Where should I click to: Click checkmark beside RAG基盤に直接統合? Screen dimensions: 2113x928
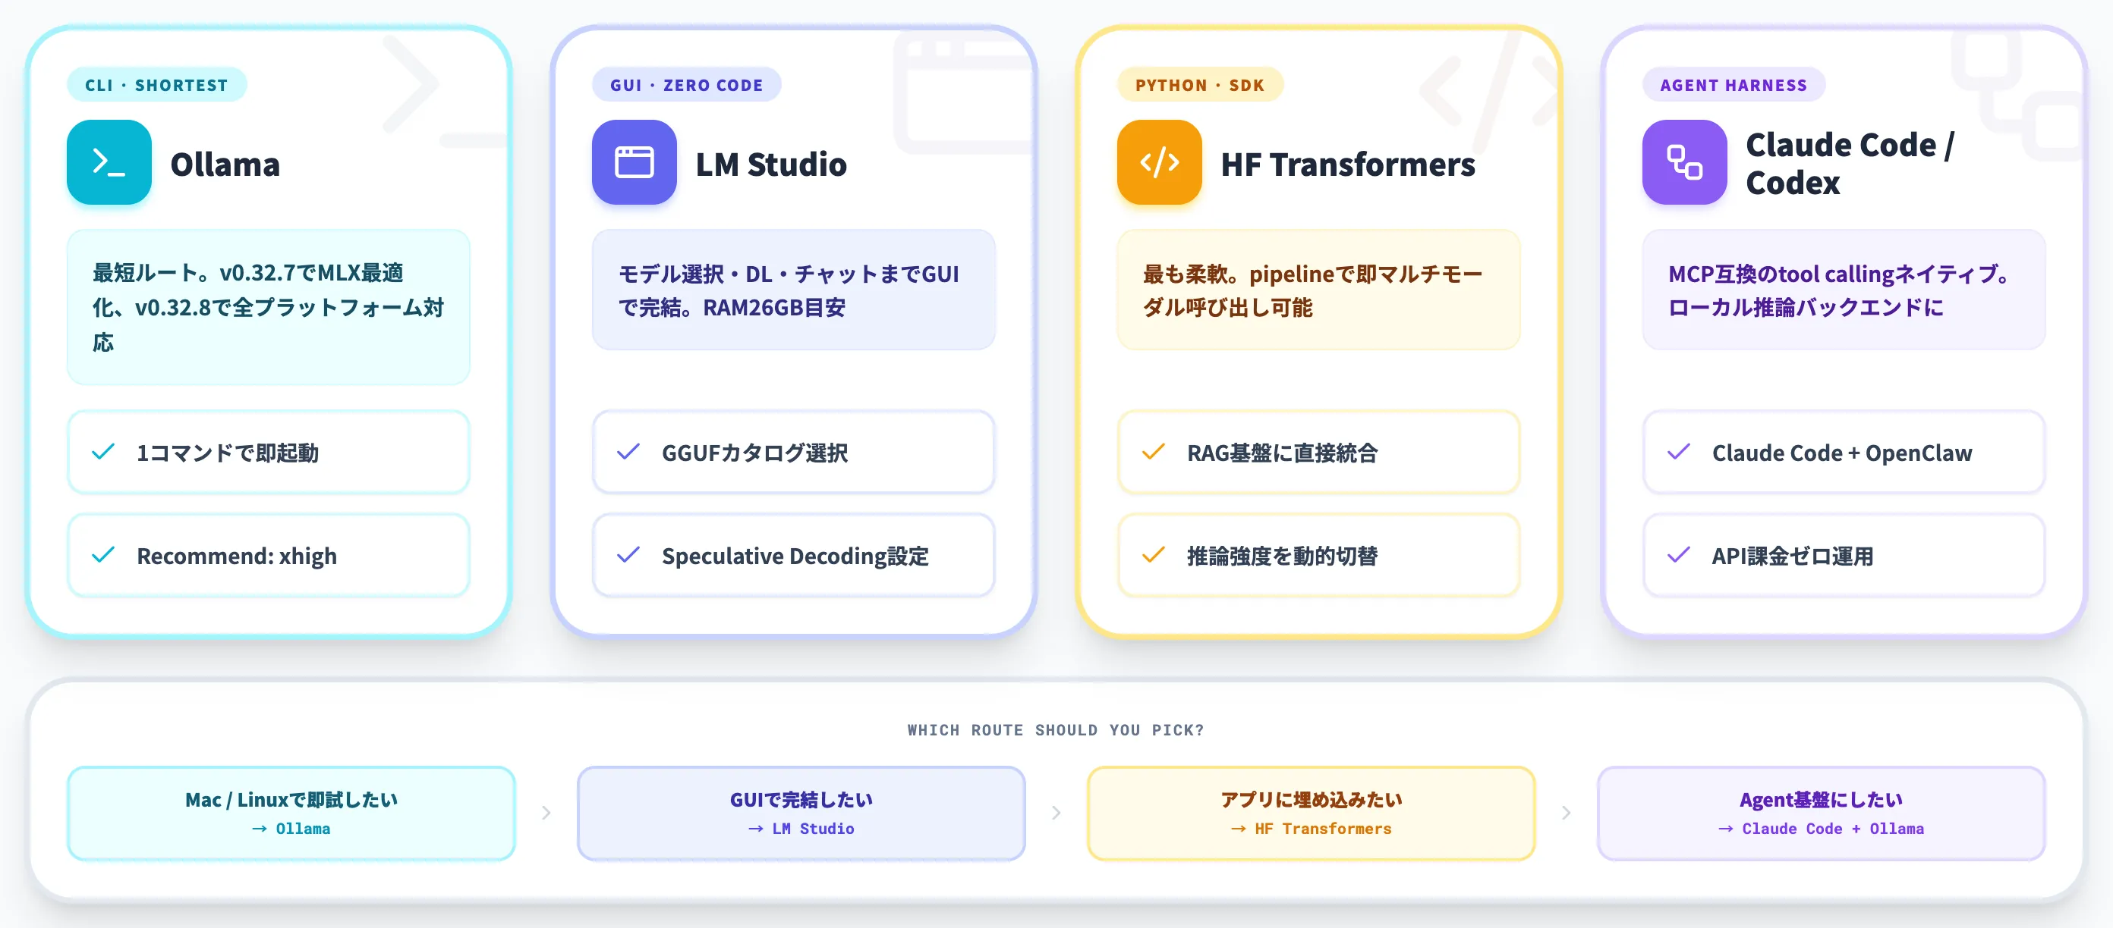pos(1154,452)
